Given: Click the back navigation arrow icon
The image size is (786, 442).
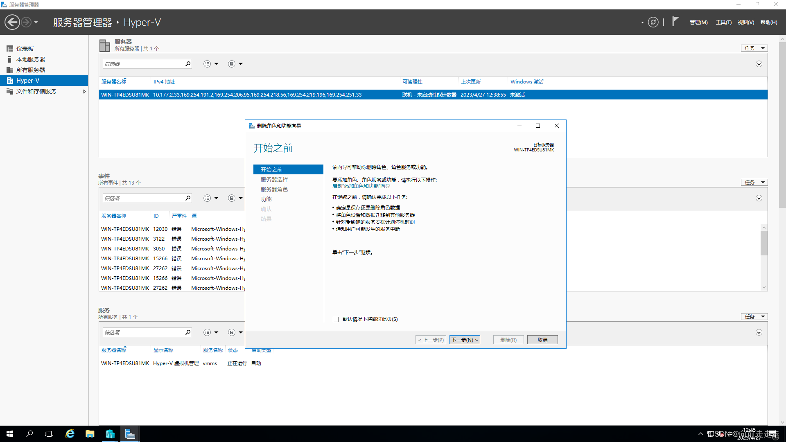Looking at the screenshot, I should [12, 22].
